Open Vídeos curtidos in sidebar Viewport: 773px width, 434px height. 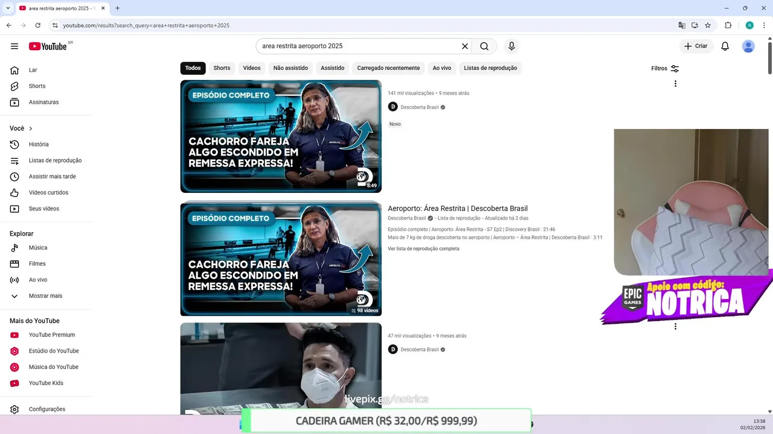click(46, 193)
